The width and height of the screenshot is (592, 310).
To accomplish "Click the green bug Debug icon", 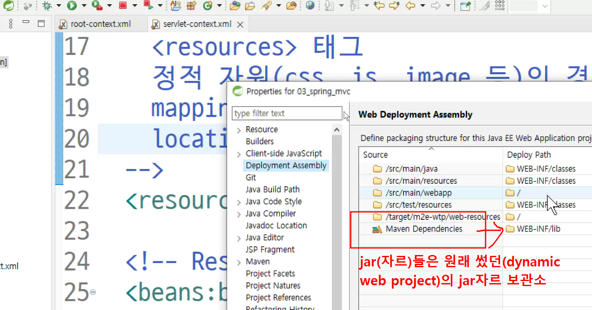I will [47, 5].
